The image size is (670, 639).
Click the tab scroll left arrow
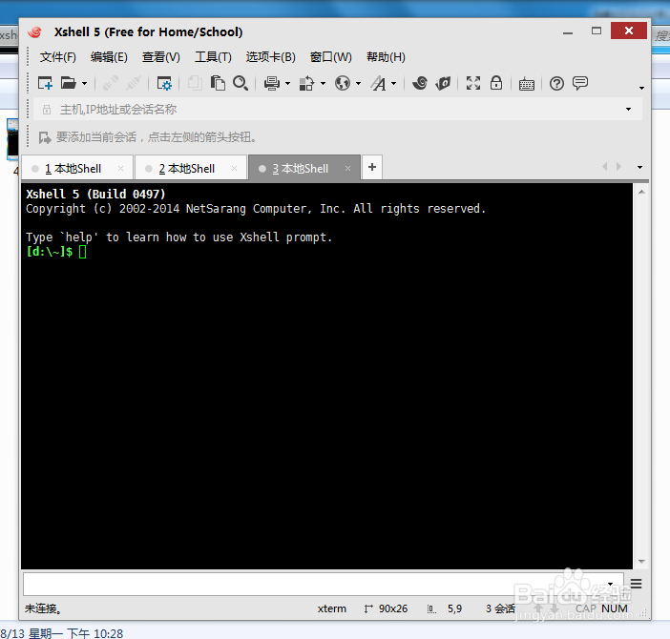(x=605, y=167)
